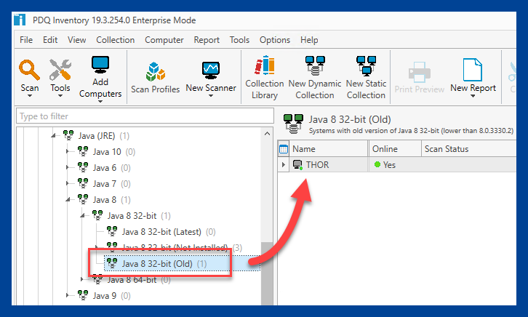Click the Java 7 collection icon

[x=83, y=183]
